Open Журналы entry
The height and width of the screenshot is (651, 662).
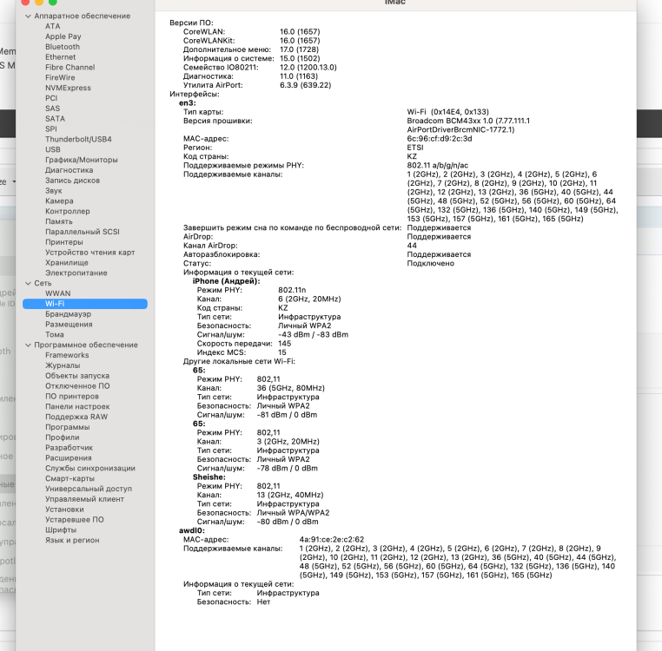[63, 365]
